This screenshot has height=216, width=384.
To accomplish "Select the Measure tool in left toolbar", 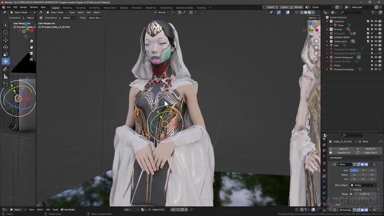I will click(x=5, y=77).
